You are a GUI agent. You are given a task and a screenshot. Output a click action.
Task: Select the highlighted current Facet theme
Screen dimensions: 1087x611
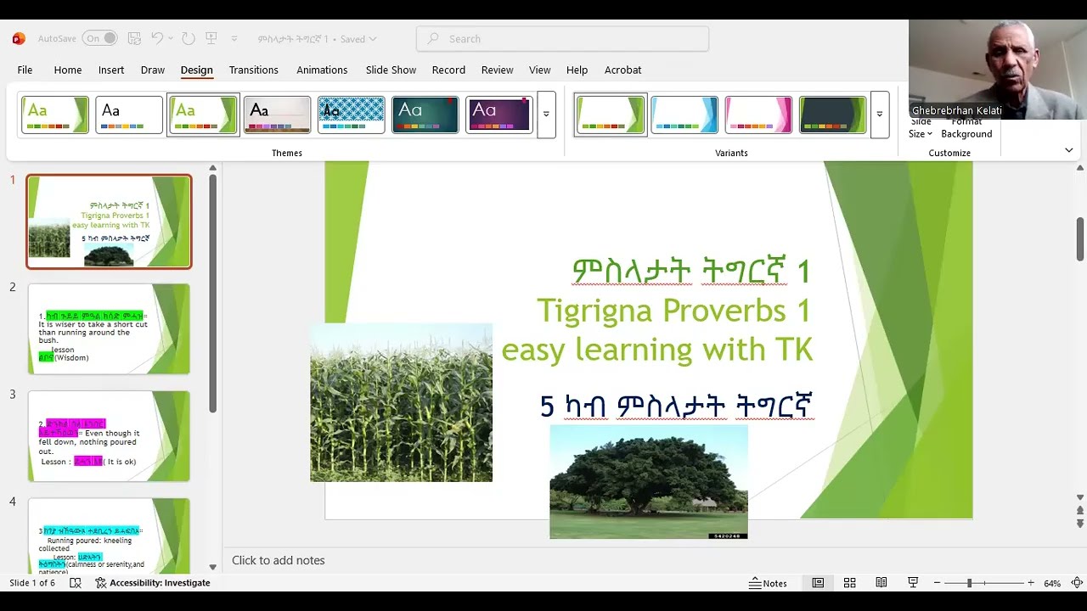pyautogui.click(x=203, y=115)
